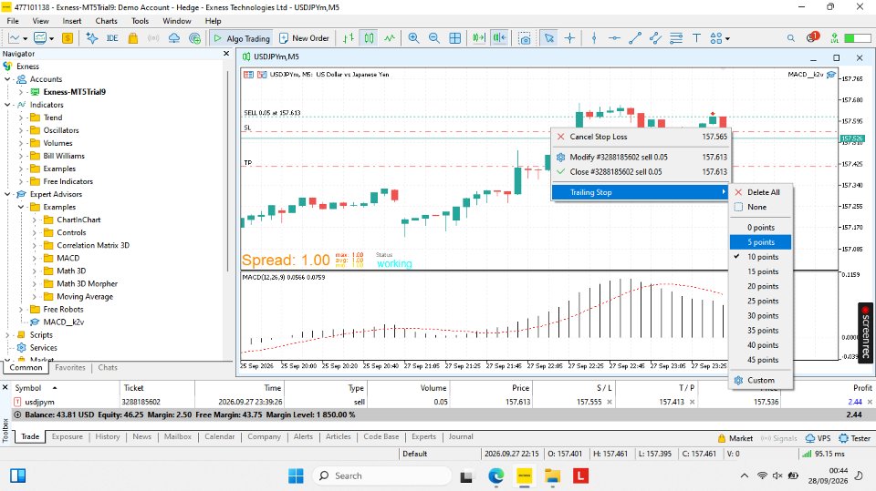Choose Close #3288185602 sell 0.05

pyautogui.click(x=641, y=172)
